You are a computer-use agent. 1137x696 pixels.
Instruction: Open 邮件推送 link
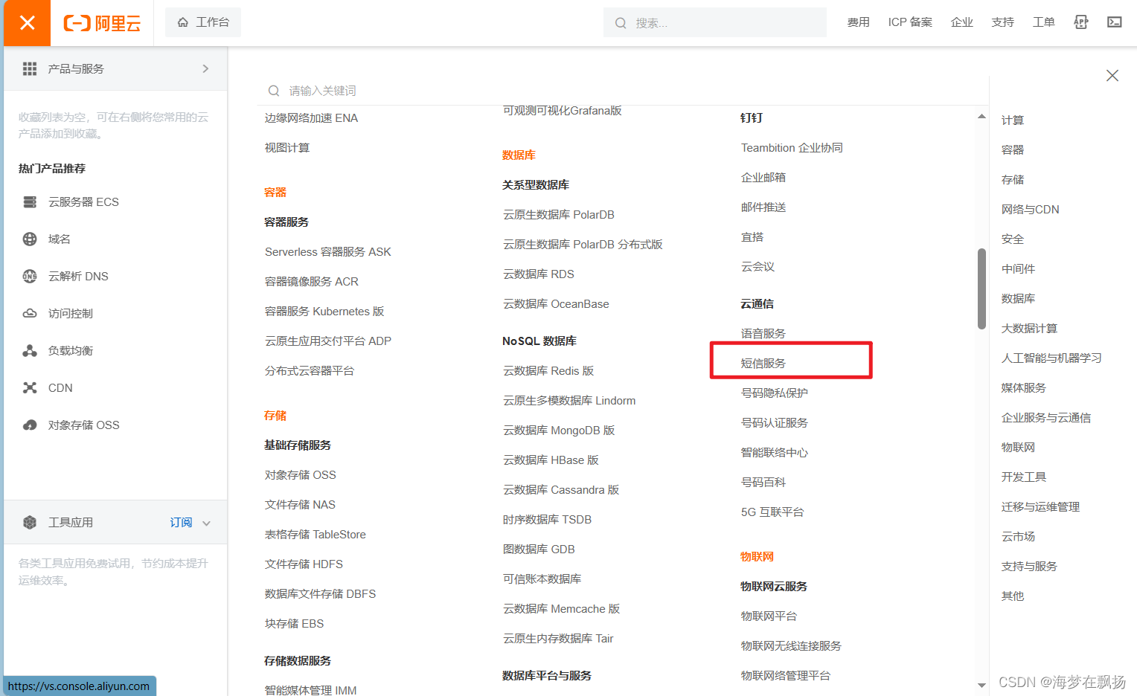click(x=763, y=207)
